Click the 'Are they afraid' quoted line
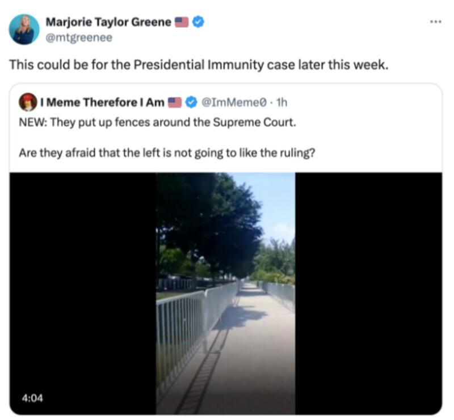The width and height of the screenshot is (454, 420). tap(167, 152)
